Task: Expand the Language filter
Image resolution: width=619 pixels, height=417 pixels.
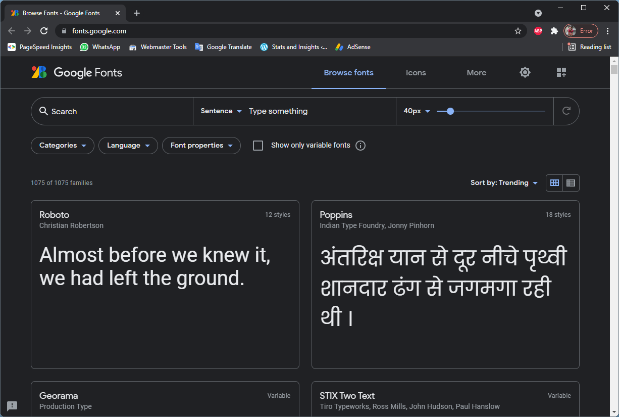Action: tap(128, 146)
